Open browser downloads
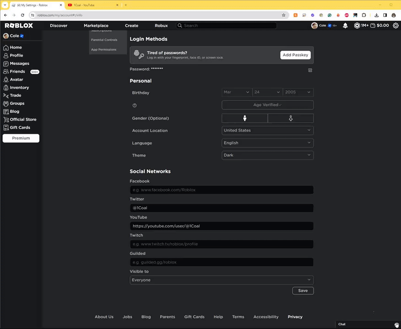The height and width of the screenshot is (329, 401). [x=376, y=15]
